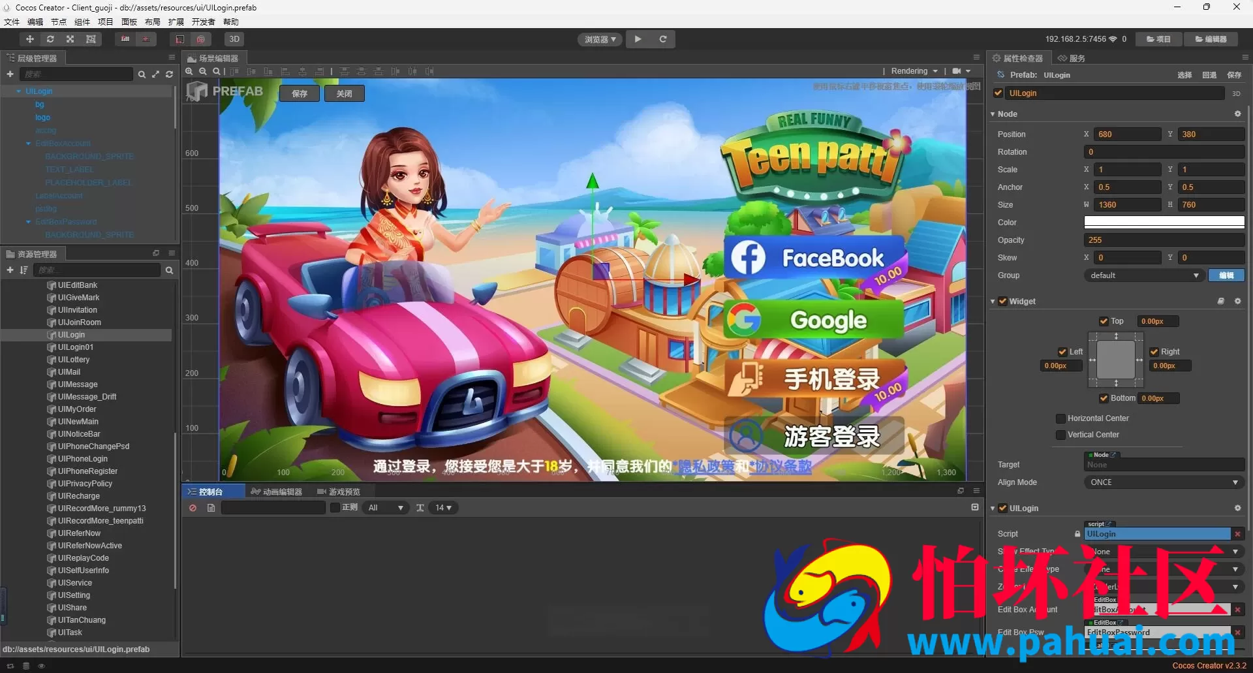The width and height of the screenshot is (1253, 673).
Task: Collapse the UILogin component section
Action: 993,509
